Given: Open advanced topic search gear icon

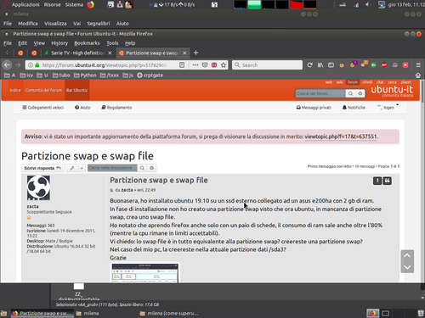Looking at the screenshot, I should [152, 168].
